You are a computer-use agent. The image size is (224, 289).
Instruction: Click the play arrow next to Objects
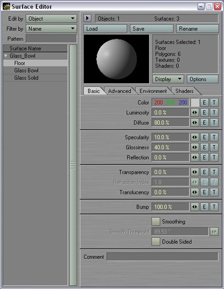point(87,18)
